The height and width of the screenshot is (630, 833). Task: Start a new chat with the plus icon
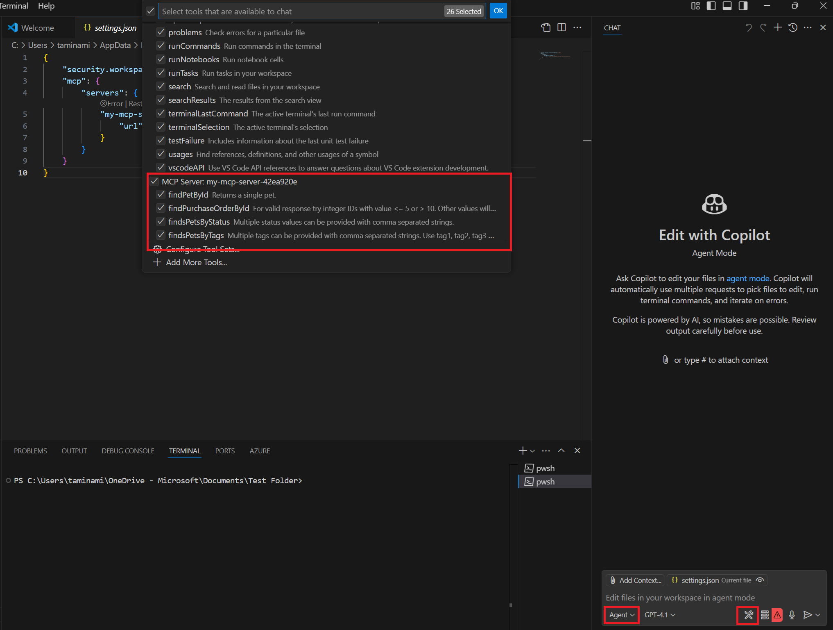[x=777, y=27]
